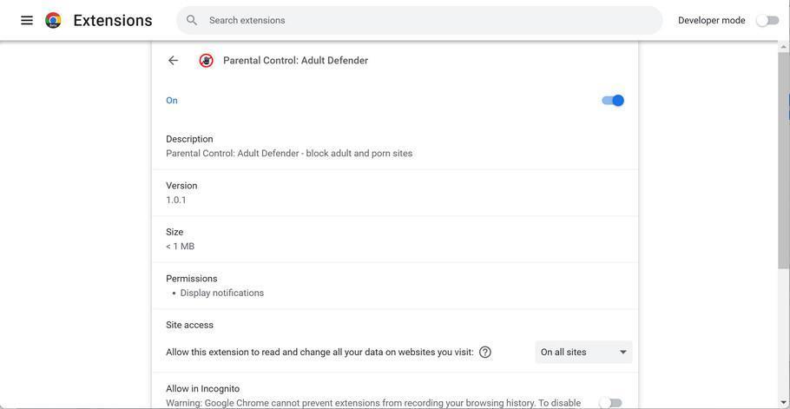Go back using the left arrow
The height and width of the screenshot is (409, 790).
173,61
